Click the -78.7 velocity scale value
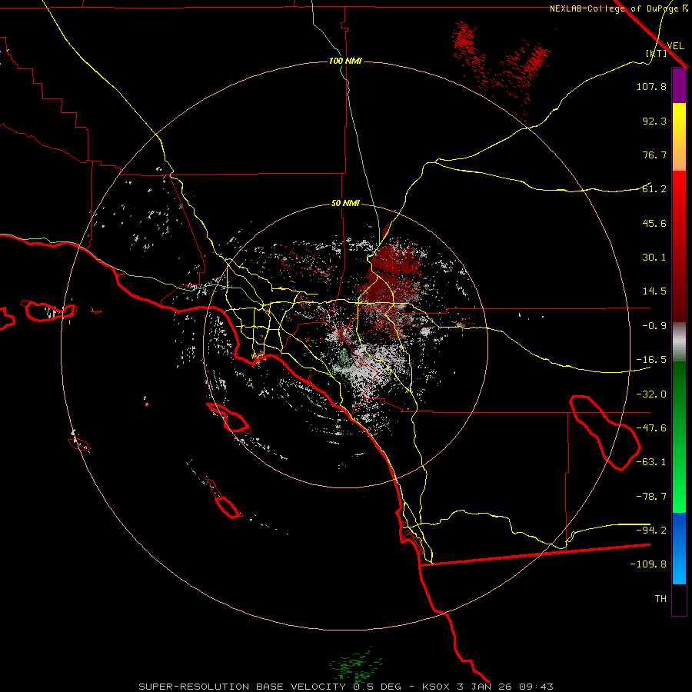Viewport: 692px width, 692px height. point(651,497)
